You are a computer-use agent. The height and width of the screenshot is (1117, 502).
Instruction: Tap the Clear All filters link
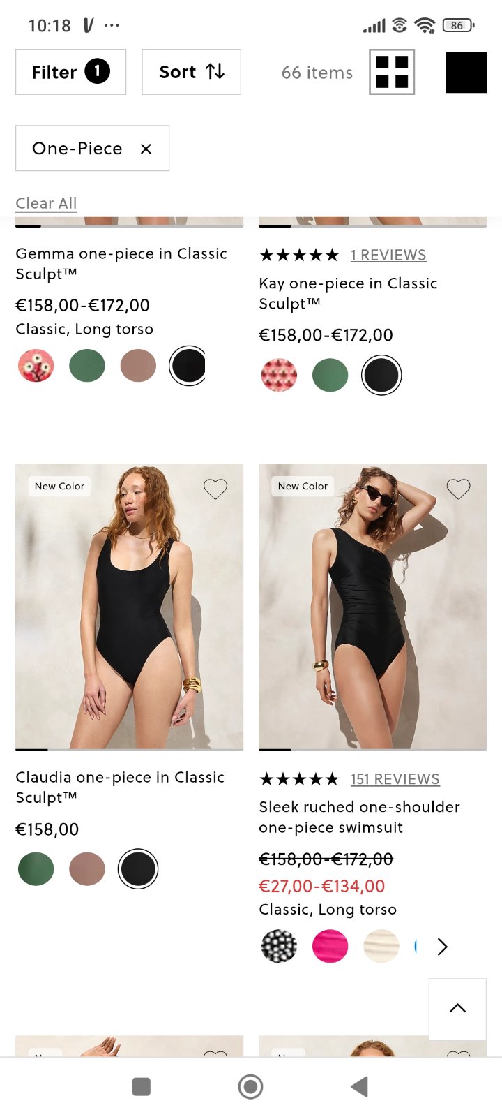coord(46,203)
